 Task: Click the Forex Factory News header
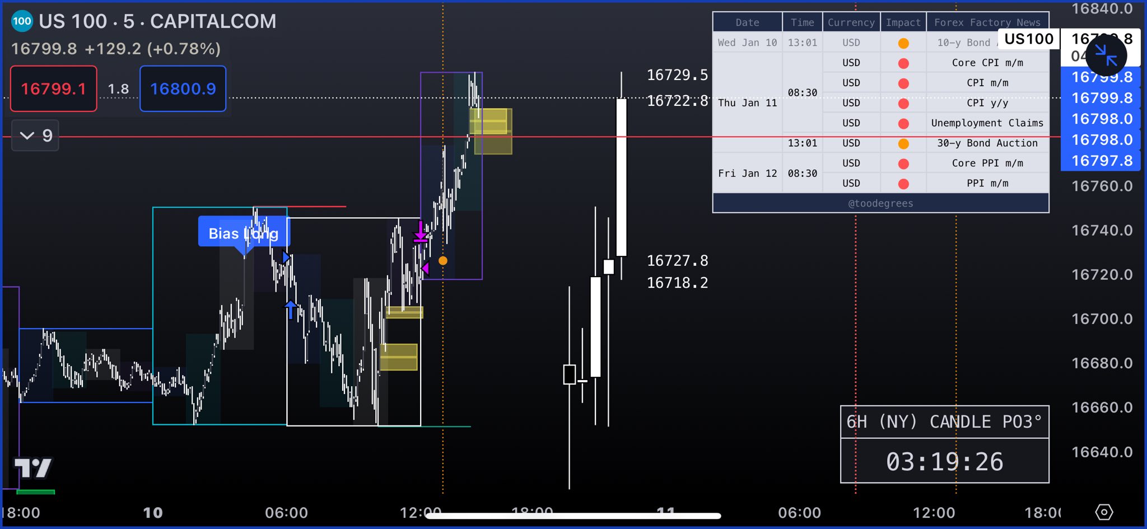pyautogui.click(x=987, y=22)
